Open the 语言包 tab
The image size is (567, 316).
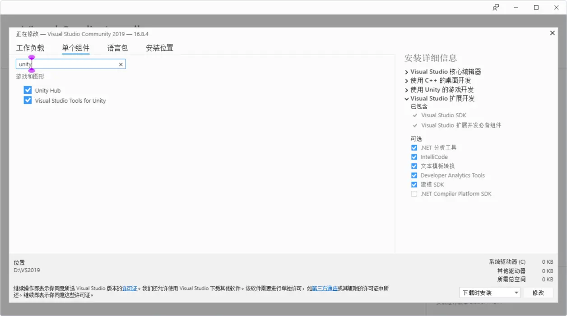[x=117, y=48]
